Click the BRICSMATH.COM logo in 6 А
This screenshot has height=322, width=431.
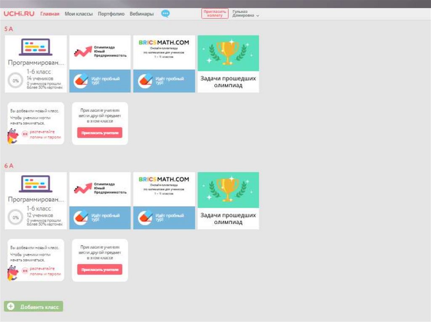[164, 179]
